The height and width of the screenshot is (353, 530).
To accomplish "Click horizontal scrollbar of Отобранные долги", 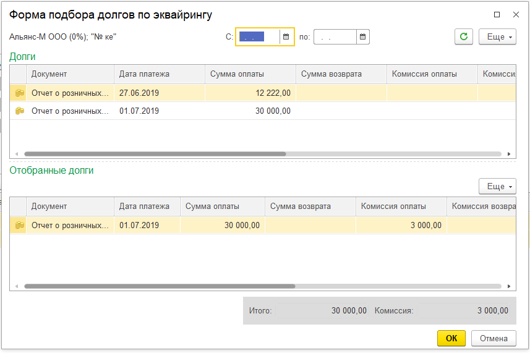I will tap(160, 286).
